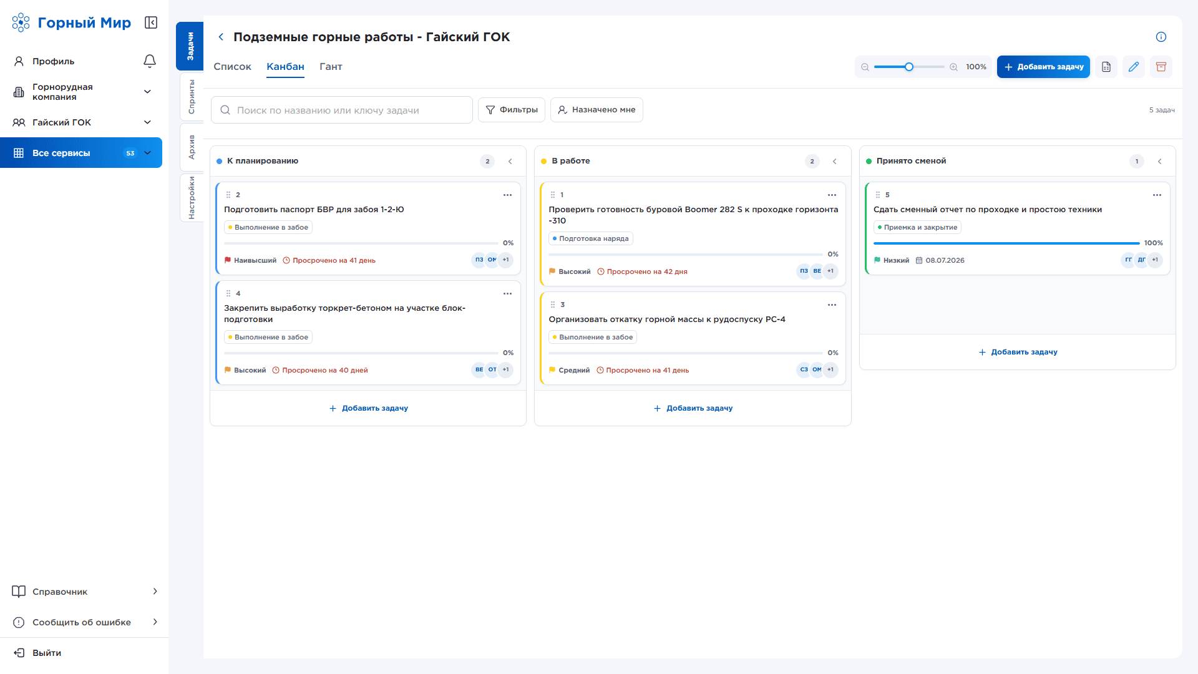Viewport: 1198px width, 674px height.
Task: Go back using arrow beside project title
Action: pos(221,37)
